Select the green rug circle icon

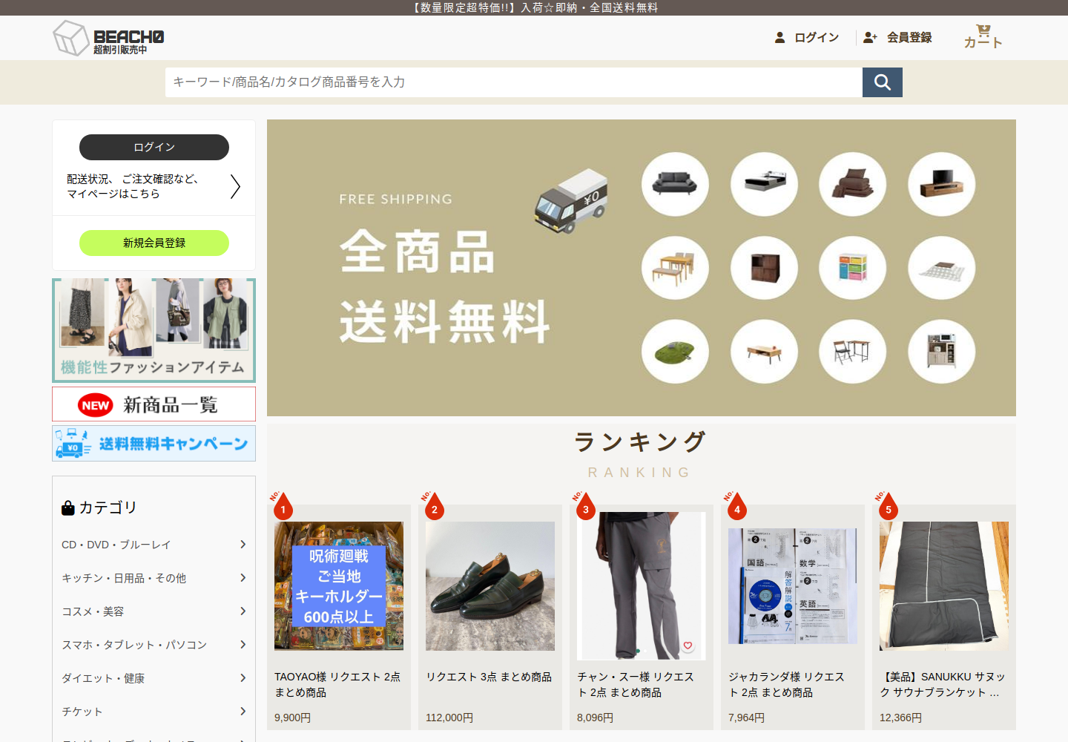[675, 351]
